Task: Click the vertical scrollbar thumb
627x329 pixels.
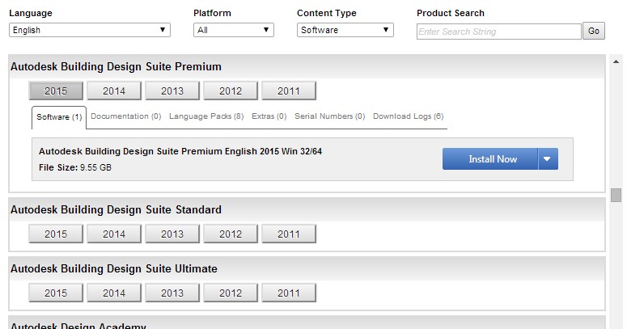Action: tap(616, 195)
